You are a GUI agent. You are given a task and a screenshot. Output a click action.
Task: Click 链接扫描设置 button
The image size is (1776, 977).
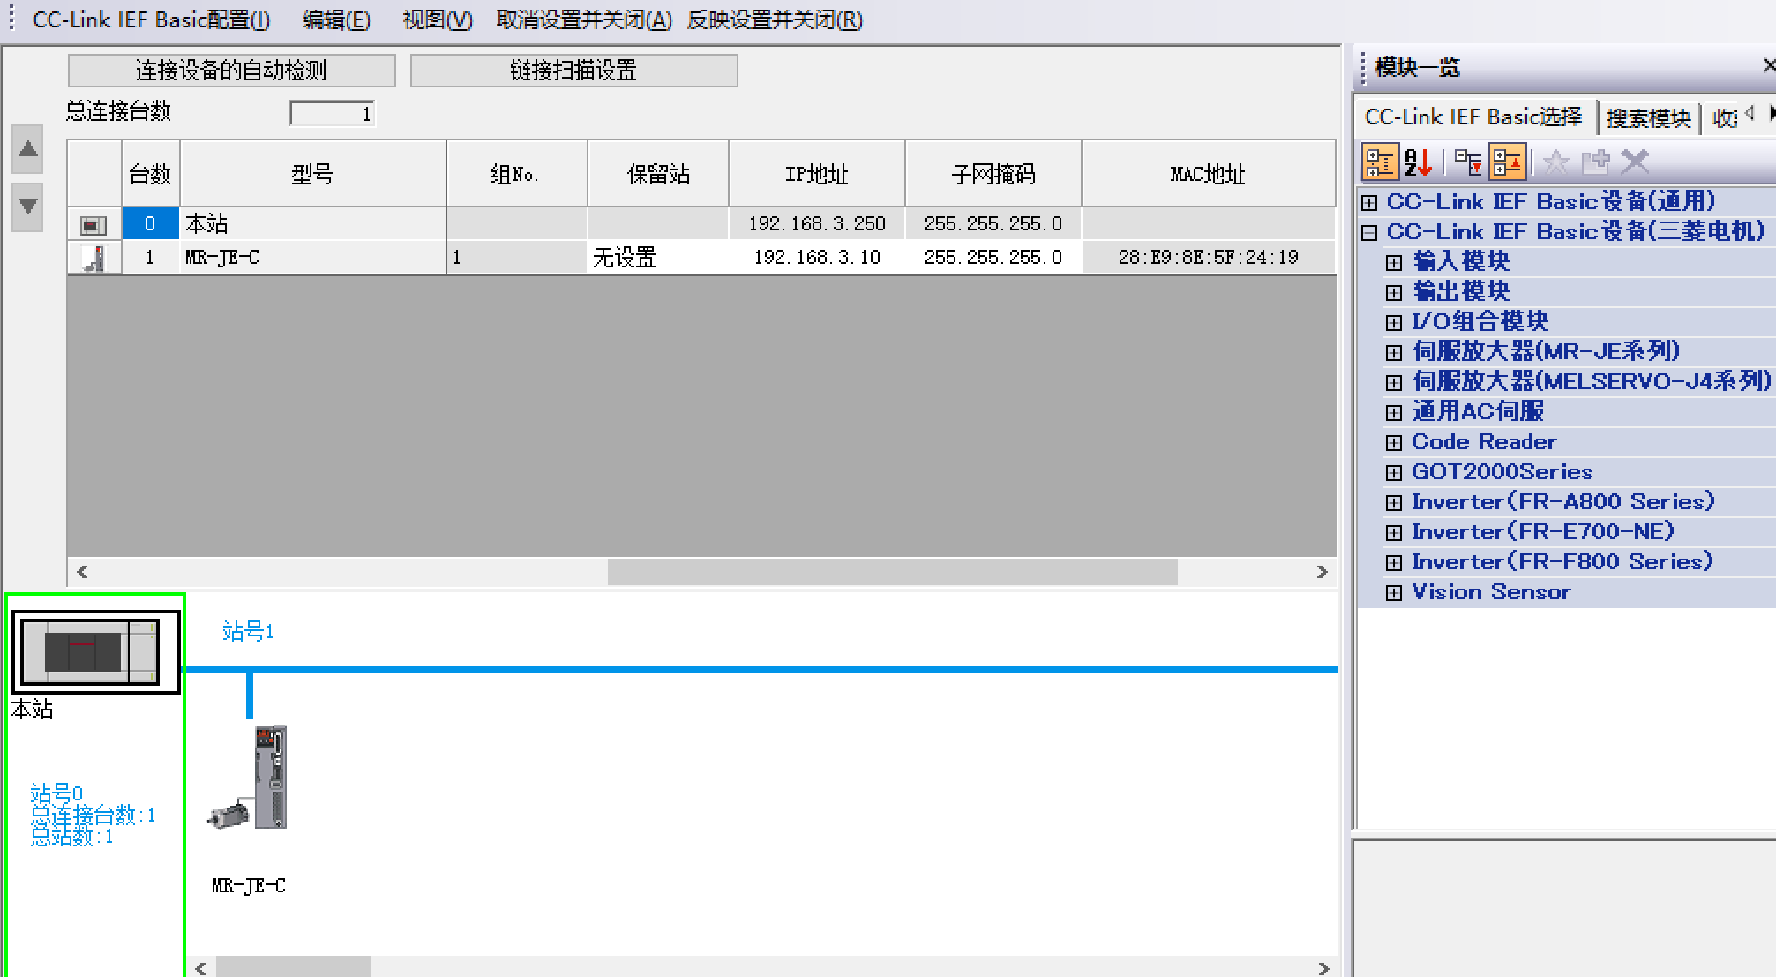[x=573, y=71]
